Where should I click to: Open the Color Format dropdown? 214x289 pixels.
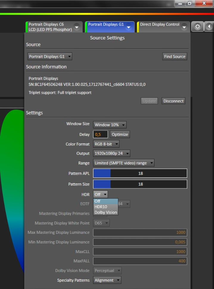pyautogui.click(x=106, y=144)
